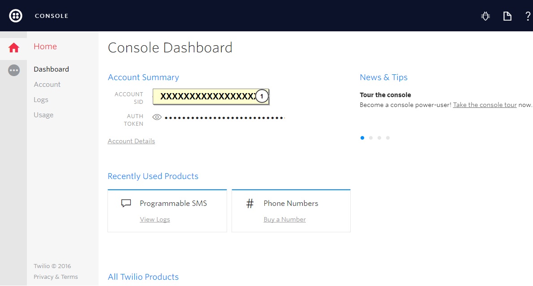This screenshot has height=286, width=533.
Task: Click the All Twilio Products heading
Action: pos(143,277)
